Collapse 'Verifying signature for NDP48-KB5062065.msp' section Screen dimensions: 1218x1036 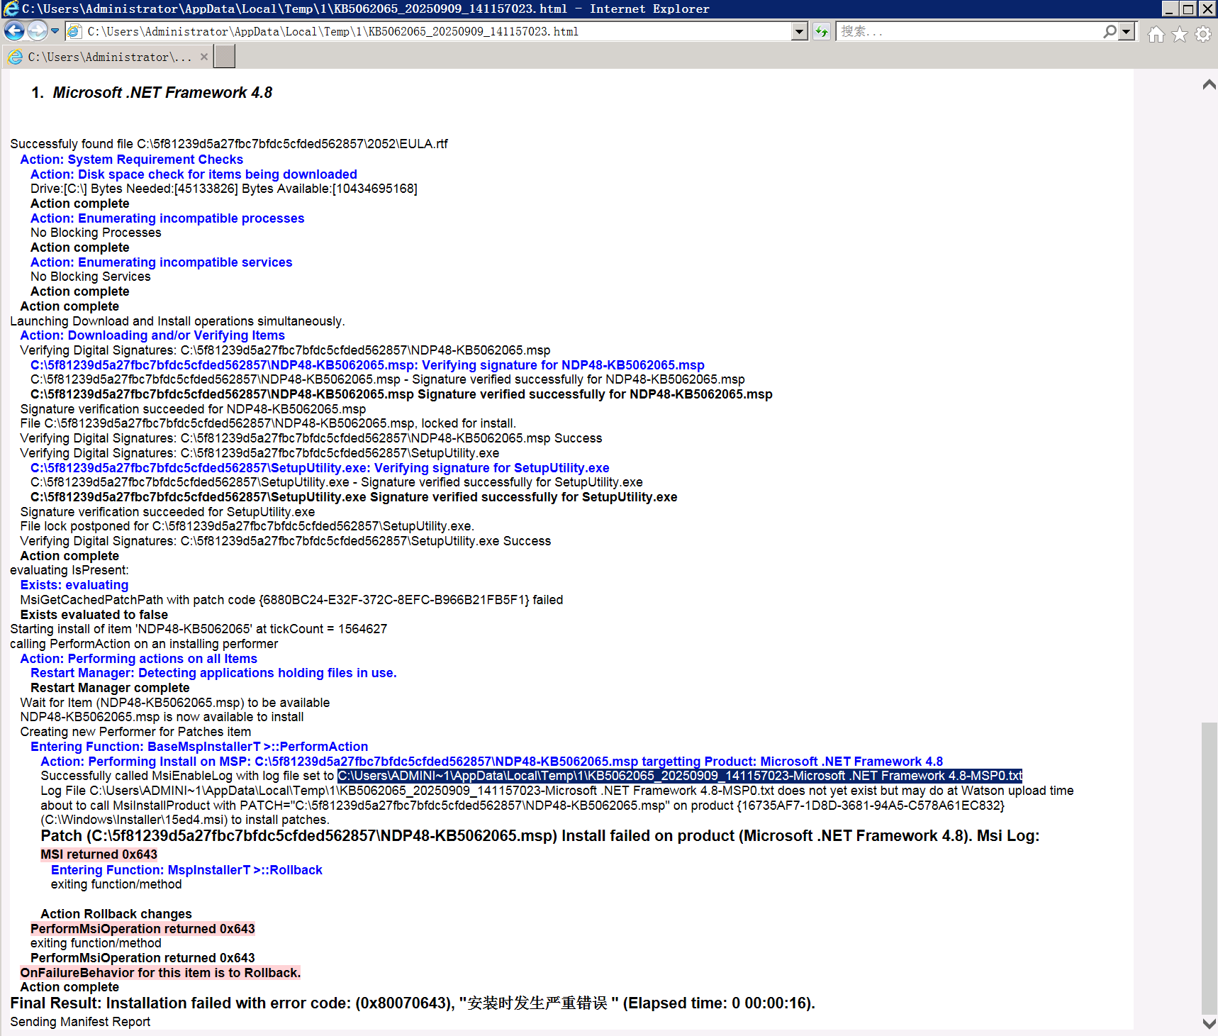pos(367,365)
